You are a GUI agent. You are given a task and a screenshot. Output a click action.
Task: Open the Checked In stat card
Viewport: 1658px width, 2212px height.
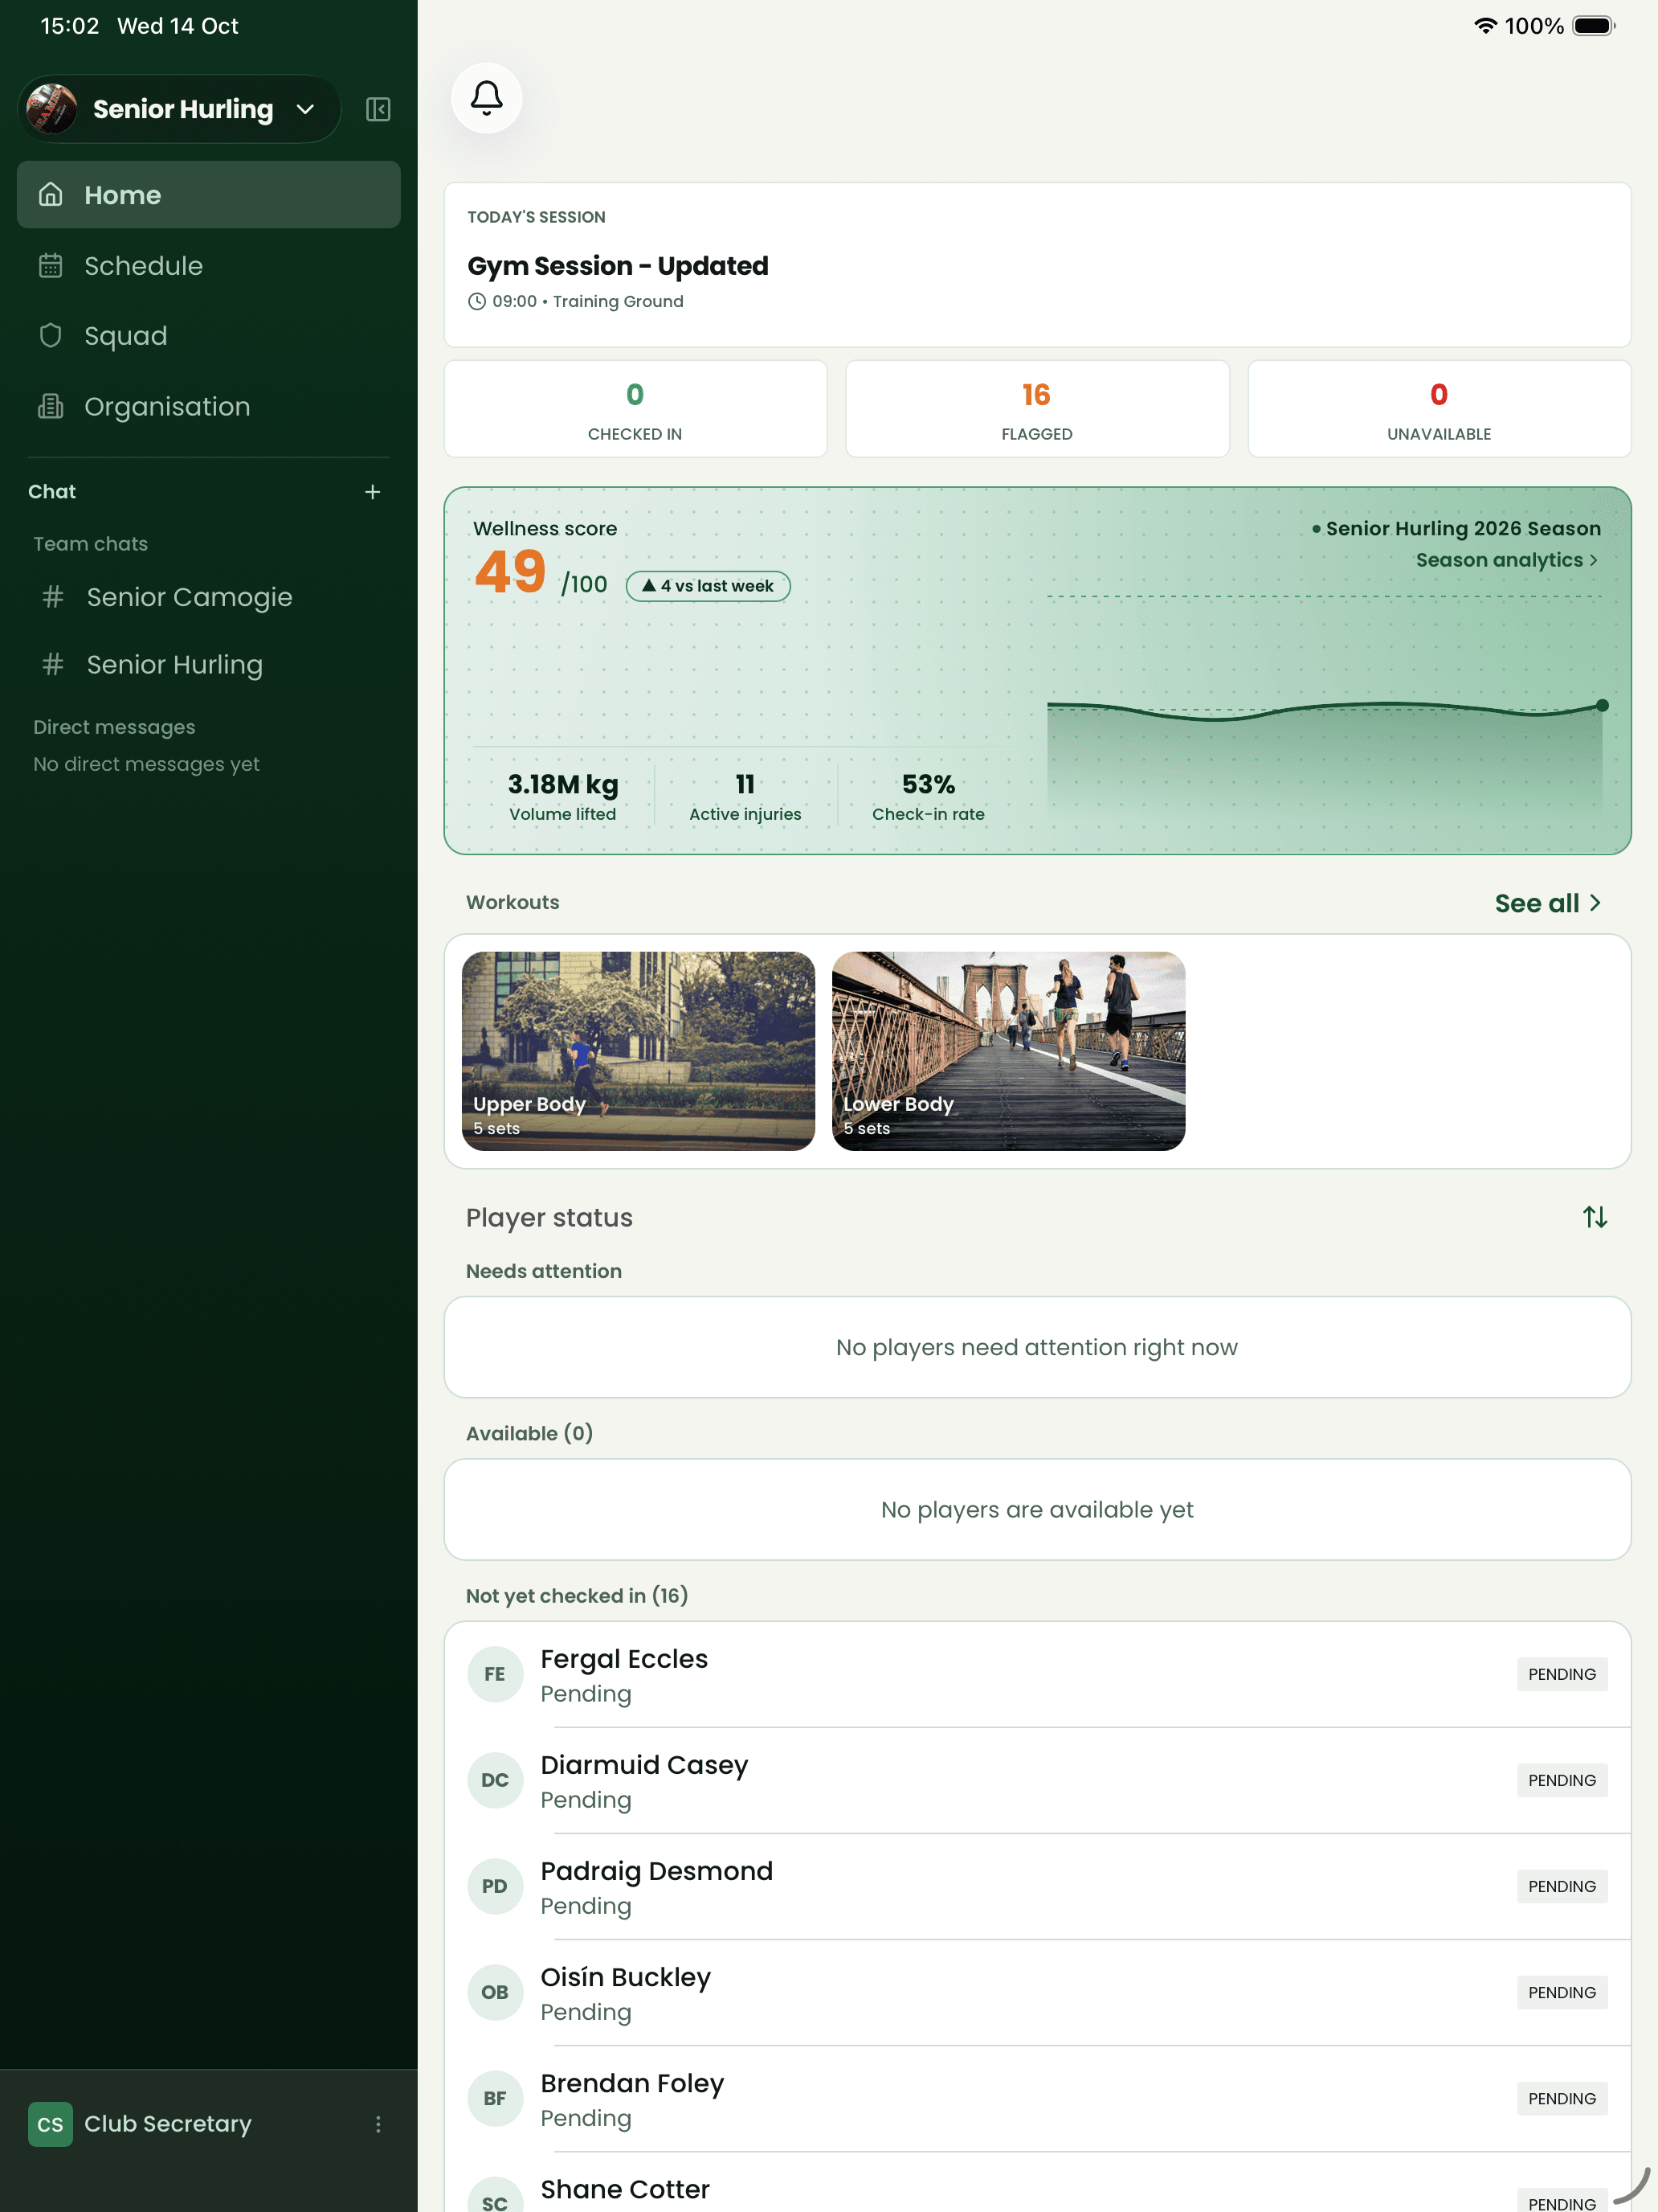click(635, 409)
